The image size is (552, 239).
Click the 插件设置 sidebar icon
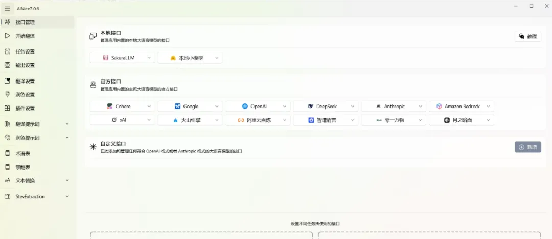[7, 108]
